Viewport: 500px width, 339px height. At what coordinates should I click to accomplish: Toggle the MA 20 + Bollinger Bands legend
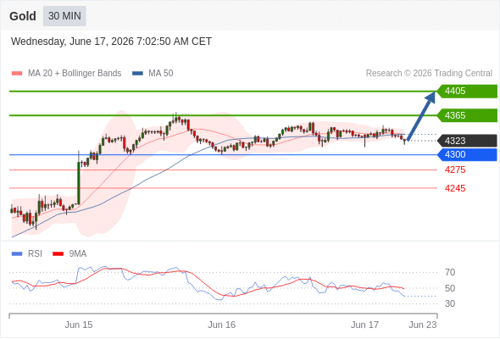(x=66, y=74)
